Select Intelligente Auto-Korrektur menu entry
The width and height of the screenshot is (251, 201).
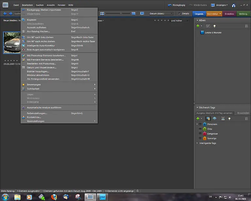tap(41, 46)
